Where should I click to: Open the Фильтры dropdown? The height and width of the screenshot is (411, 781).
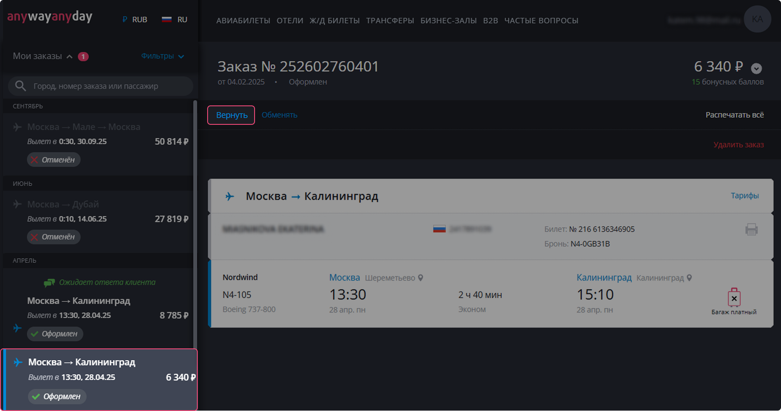[x=162, y=56]
